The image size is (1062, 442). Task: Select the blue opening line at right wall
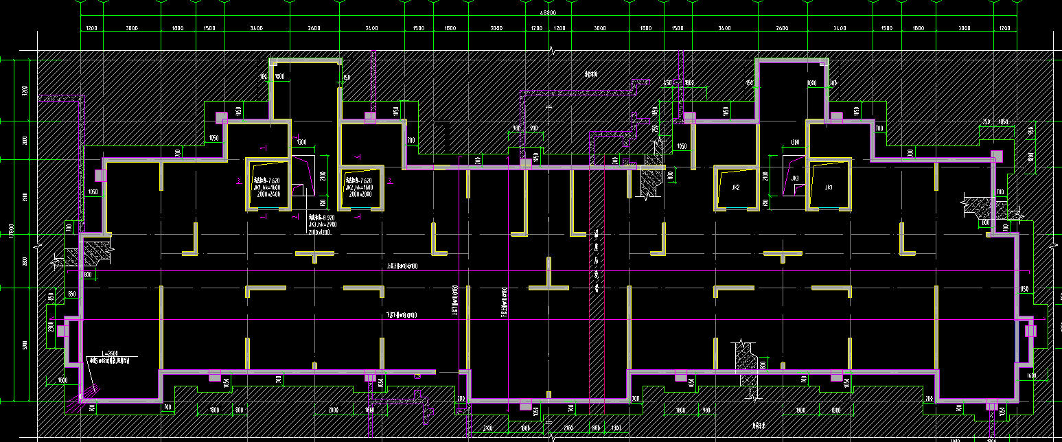(x=1017, y=342)
